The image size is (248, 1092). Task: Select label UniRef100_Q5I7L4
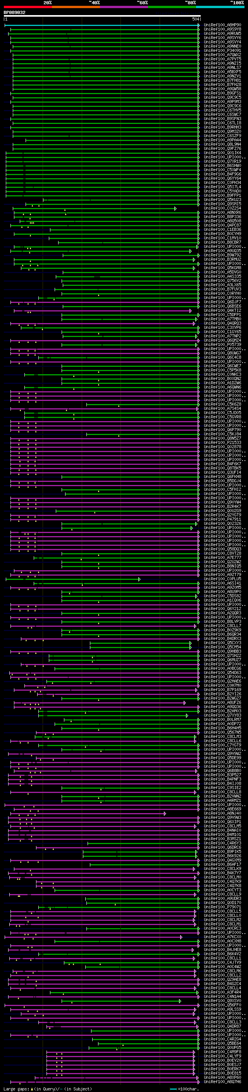coord(222,187)
